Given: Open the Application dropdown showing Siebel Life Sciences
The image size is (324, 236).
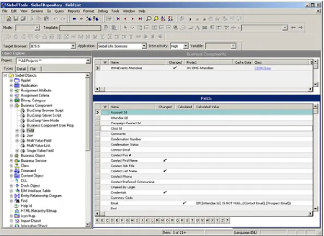Looking at the screenshot, I should pos(144,46).
